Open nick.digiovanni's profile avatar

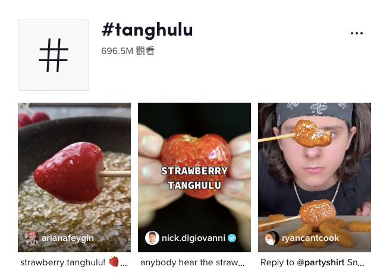[x=152, y=238]
